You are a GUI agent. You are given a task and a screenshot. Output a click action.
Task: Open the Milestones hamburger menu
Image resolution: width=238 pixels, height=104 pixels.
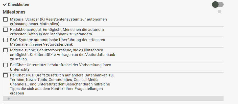point(220,12)
